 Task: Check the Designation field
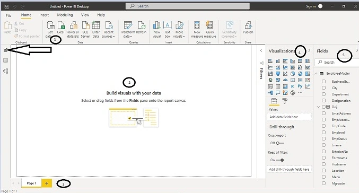(324, 101)
